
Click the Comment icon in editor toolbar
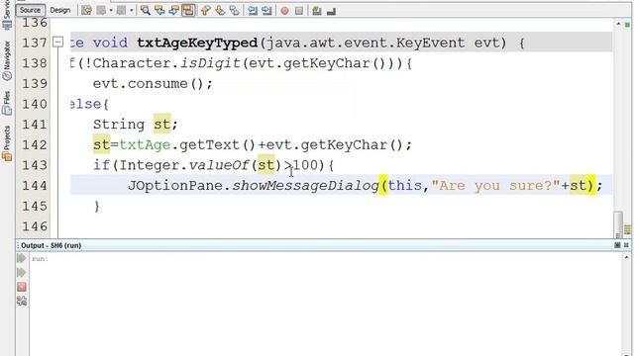pyautogui.click(x=317, y=11)
